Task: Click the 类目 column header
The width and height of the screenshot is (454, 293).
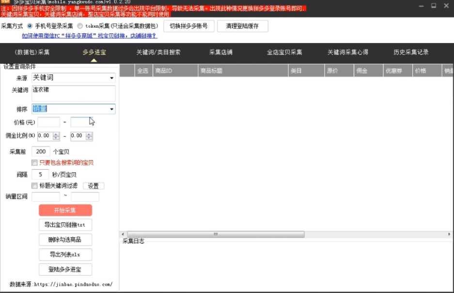Action: [x=306, y=71]
